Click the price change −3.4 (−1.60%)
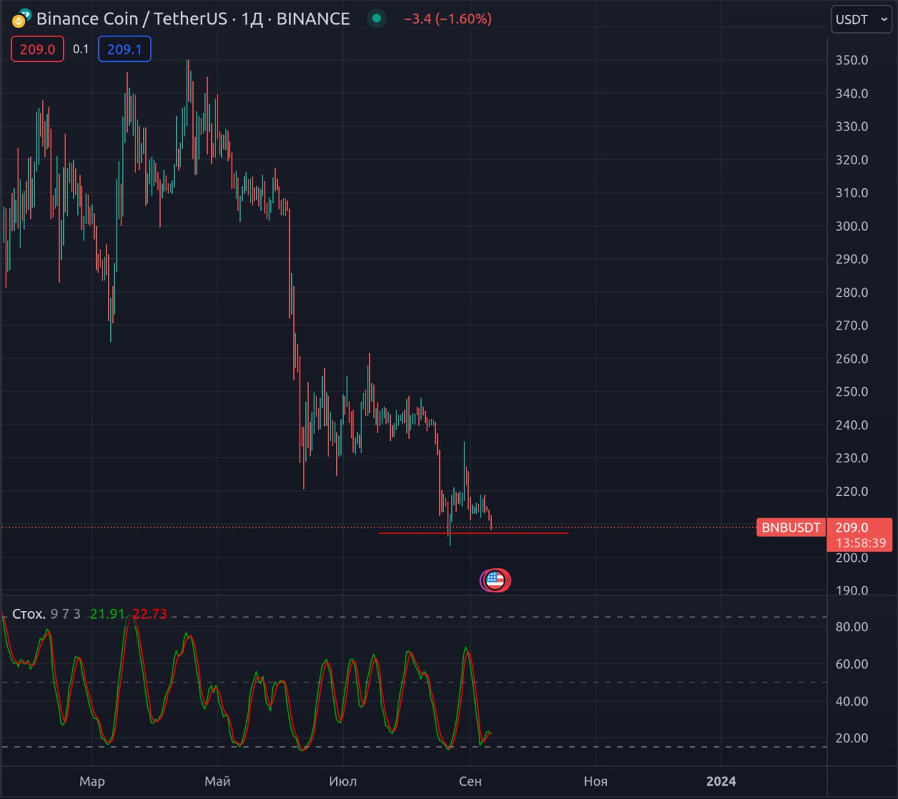Viewport: 898px width, 799px height. (x=448, y=19)
